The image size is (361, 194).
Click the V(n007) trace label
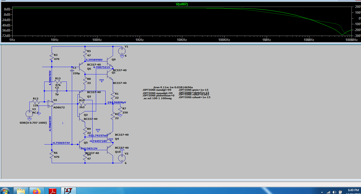click(x=182, y=4)
